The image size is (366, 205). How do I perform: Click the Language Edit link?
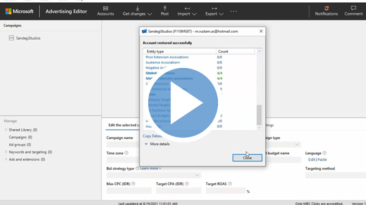coord(312,160)
